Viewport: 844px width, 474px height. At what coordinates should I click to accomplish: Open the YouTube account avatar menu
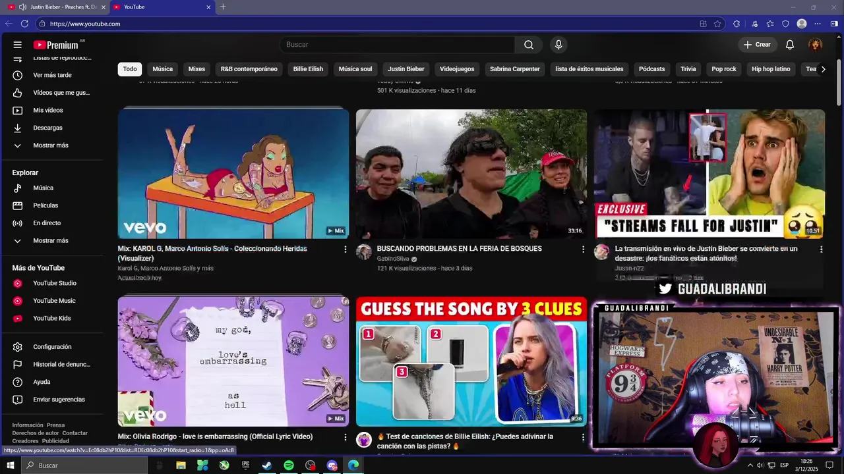tap(816, 45)
